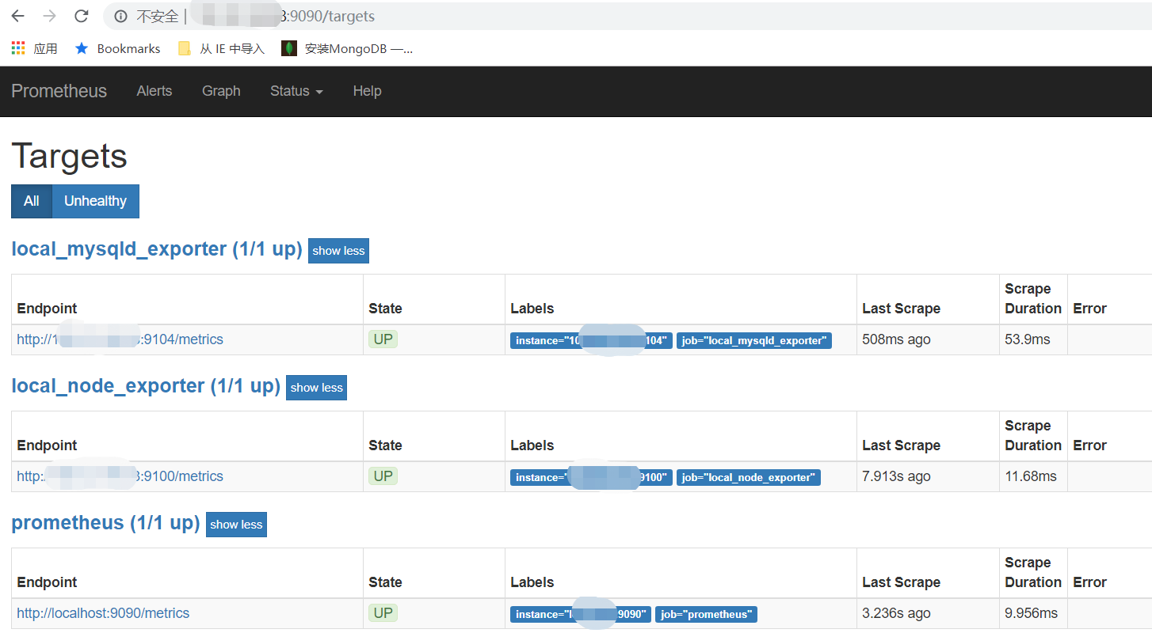Filter targets by selecting Unhealthy
1152x633 pixels.
[x=95, y=201]
